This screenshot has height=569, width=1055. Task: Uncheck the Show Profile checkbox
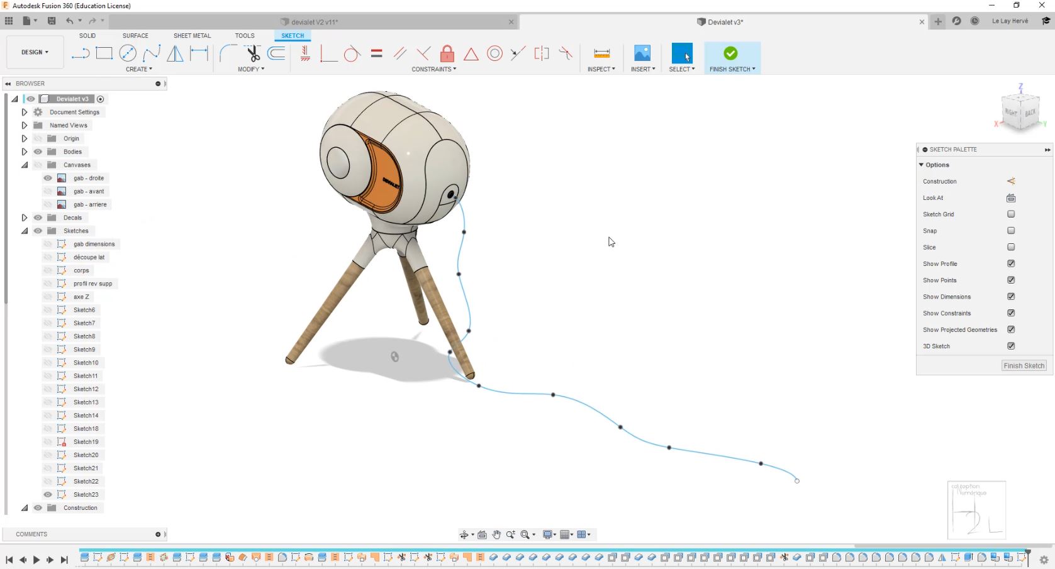point(1011,263)
